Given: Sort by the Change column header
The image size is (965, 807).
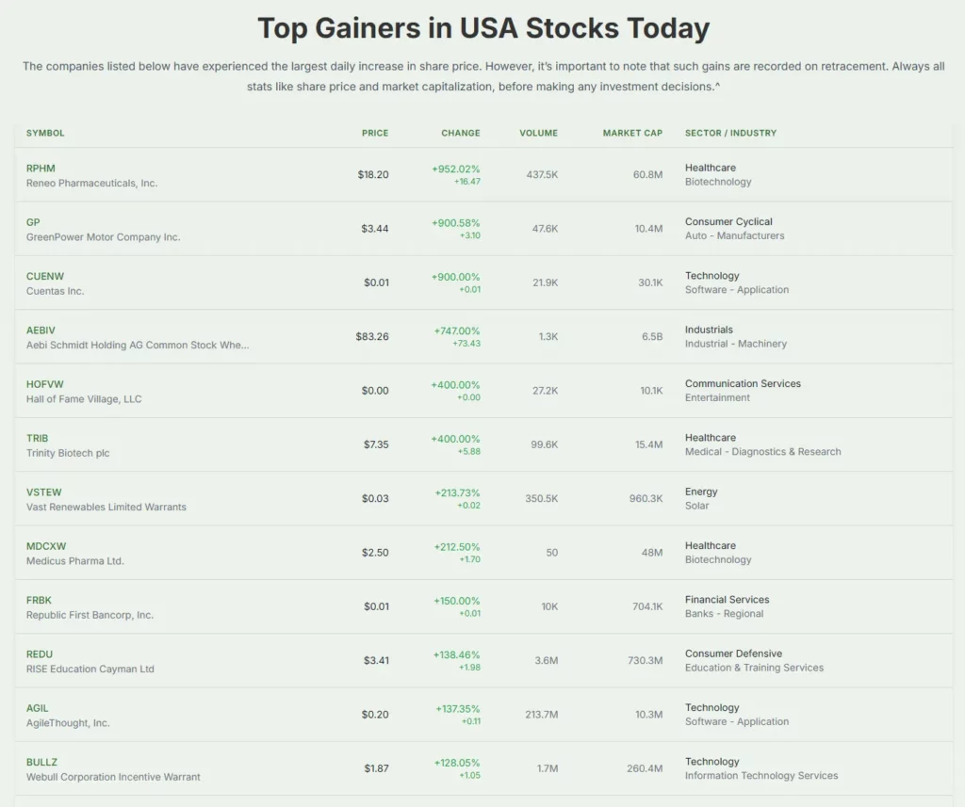Looking at the screenshot, I should coord(460,133).
